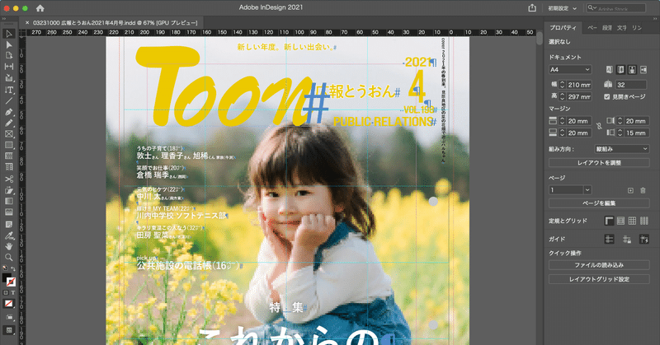Step the 高 297 mm height value

[562, 96]
